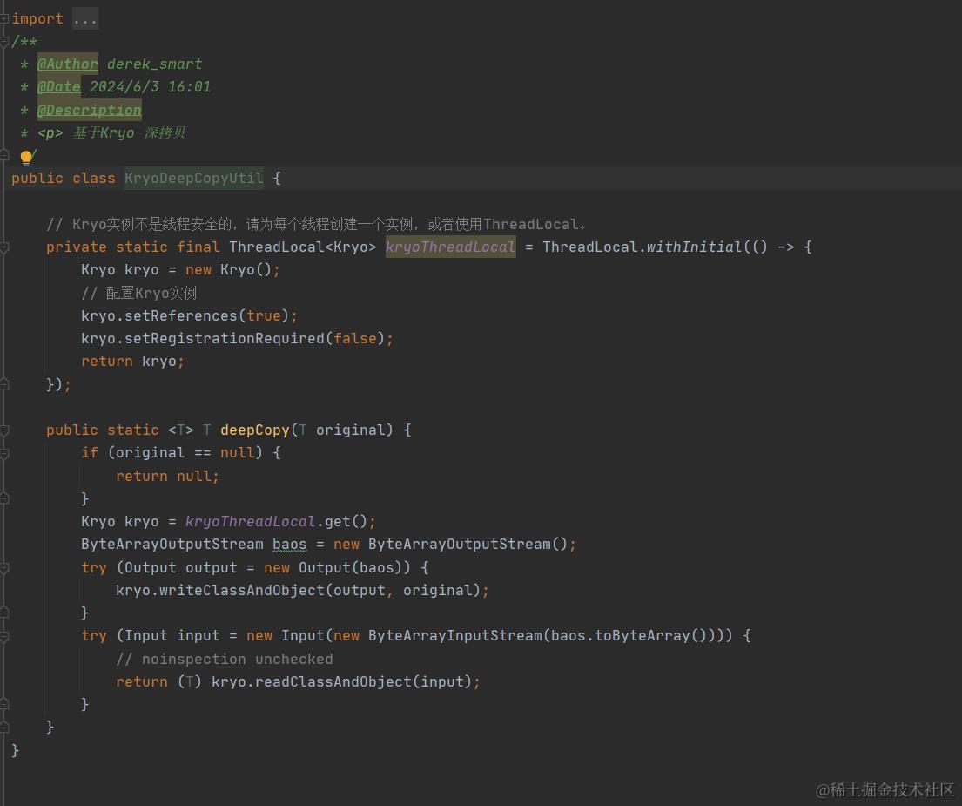
Task: Click the underlined baos variable declaration
Action: 290,545
